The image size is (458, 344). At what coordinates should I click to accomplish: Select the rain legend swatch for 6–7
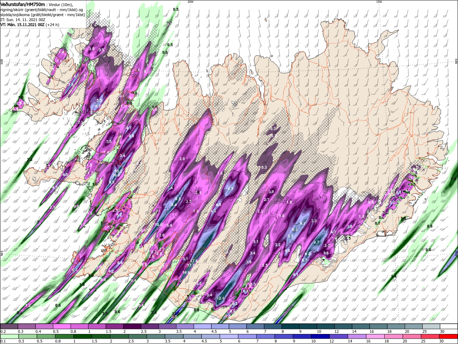(248, 336)
